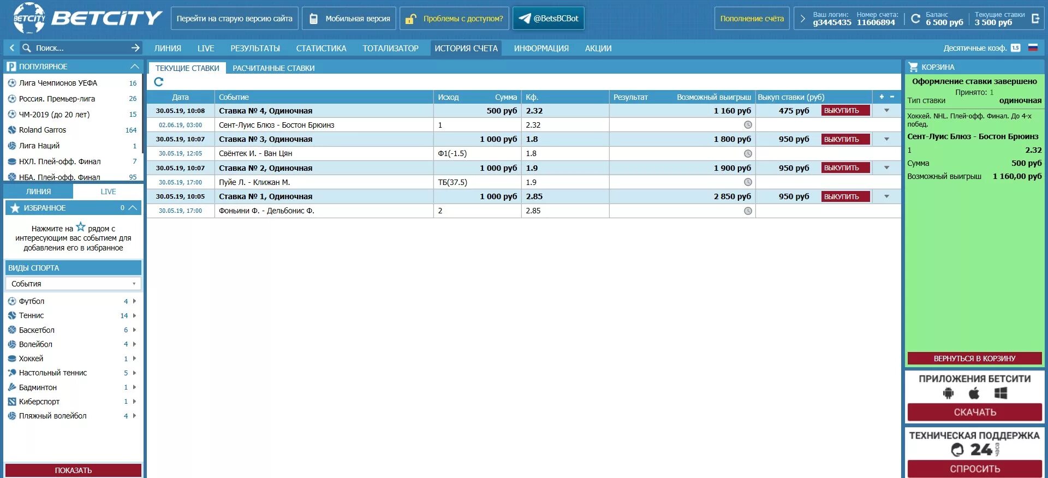Click the header arrow before Ваш логин
Image resolution: width=1048 pixels, height=478 pixels.
pos(802,19)
